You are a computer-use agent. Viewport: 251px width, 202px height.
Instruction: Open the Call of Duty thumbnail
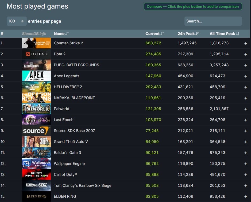click(37, 175)
